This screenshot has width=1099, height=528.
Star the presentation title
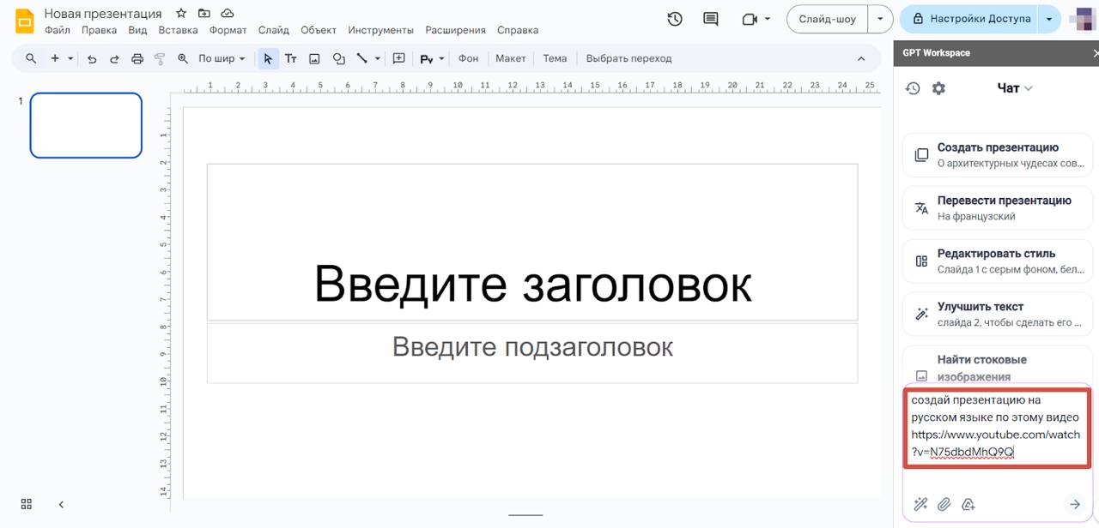point(181,14)
